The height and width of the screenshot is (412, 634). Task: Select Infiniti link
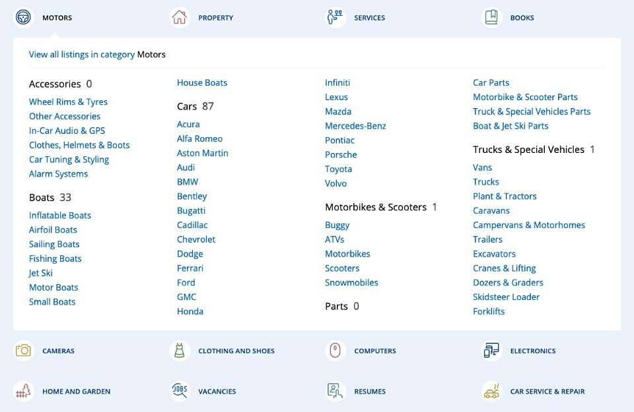pyautogui.click(x=337, y=82)
